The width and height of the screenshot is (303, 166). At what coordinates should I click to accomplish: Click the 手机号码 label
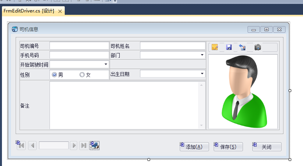(29, 56)
